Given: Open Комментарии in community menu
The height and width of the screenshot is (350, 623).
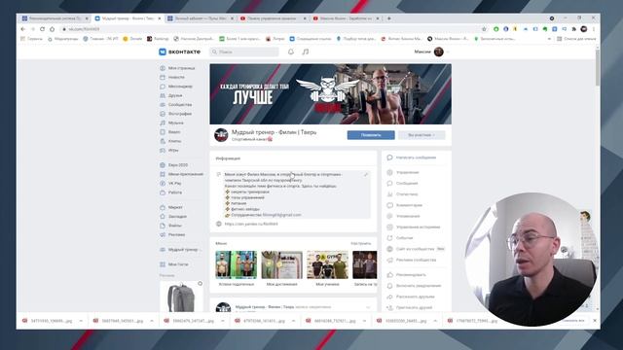Looking at the screenshot, I should pos(405,205).
